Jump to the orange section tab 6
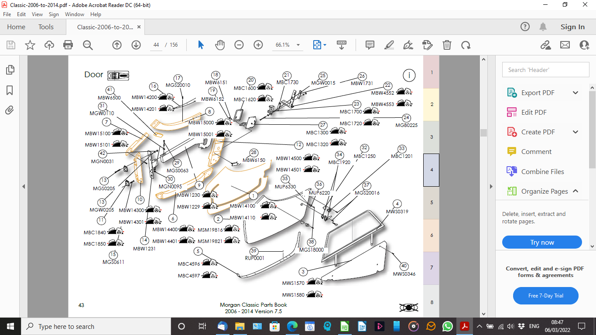This screenshot has width=596, height=335. [432, 236]
